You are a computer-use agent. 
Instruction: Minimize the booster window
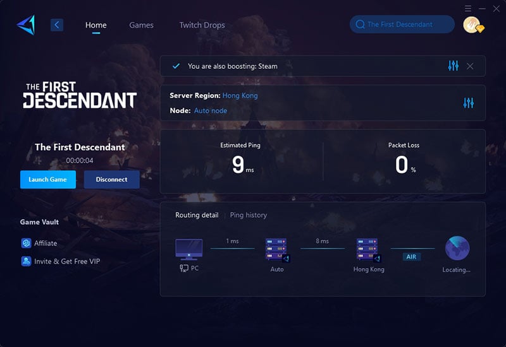(x=482, y=9)
